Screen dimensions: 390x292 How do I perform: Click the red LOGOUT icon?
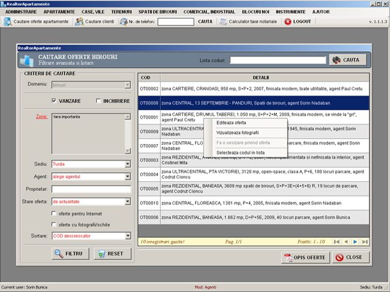click(x=287, y=21)
